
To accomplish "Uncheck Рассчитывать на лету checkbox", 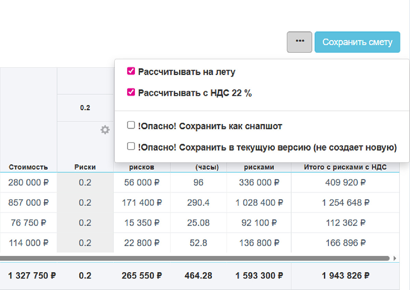I will (131, 71).
